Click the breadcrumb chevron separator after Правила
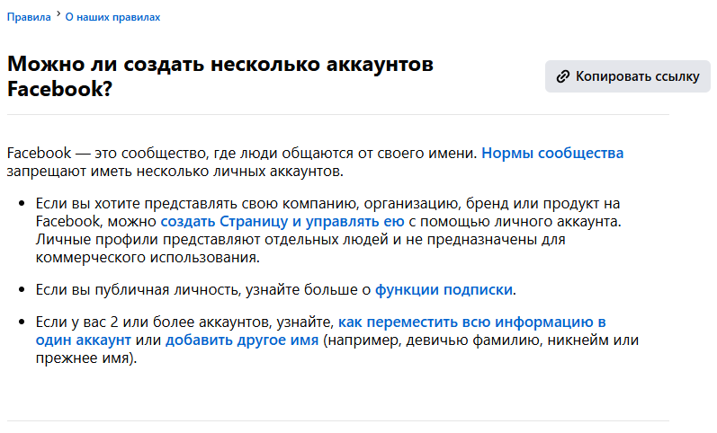Viewport: 717px width, 433px height. 58,14
